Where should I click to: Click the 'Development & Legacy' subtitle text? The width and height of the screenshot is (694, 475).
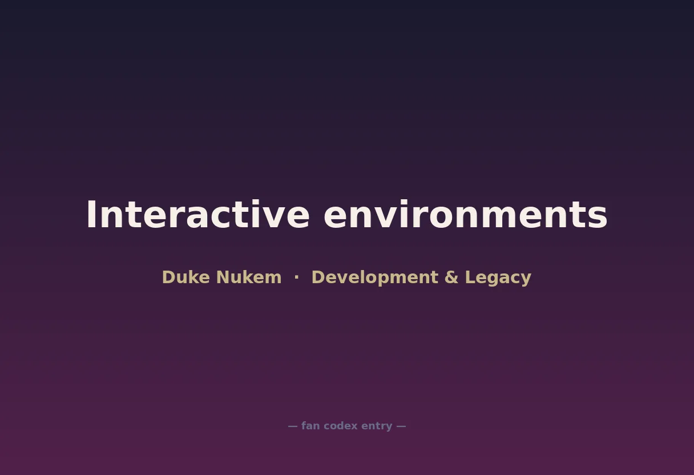click(x=421, y=277)
